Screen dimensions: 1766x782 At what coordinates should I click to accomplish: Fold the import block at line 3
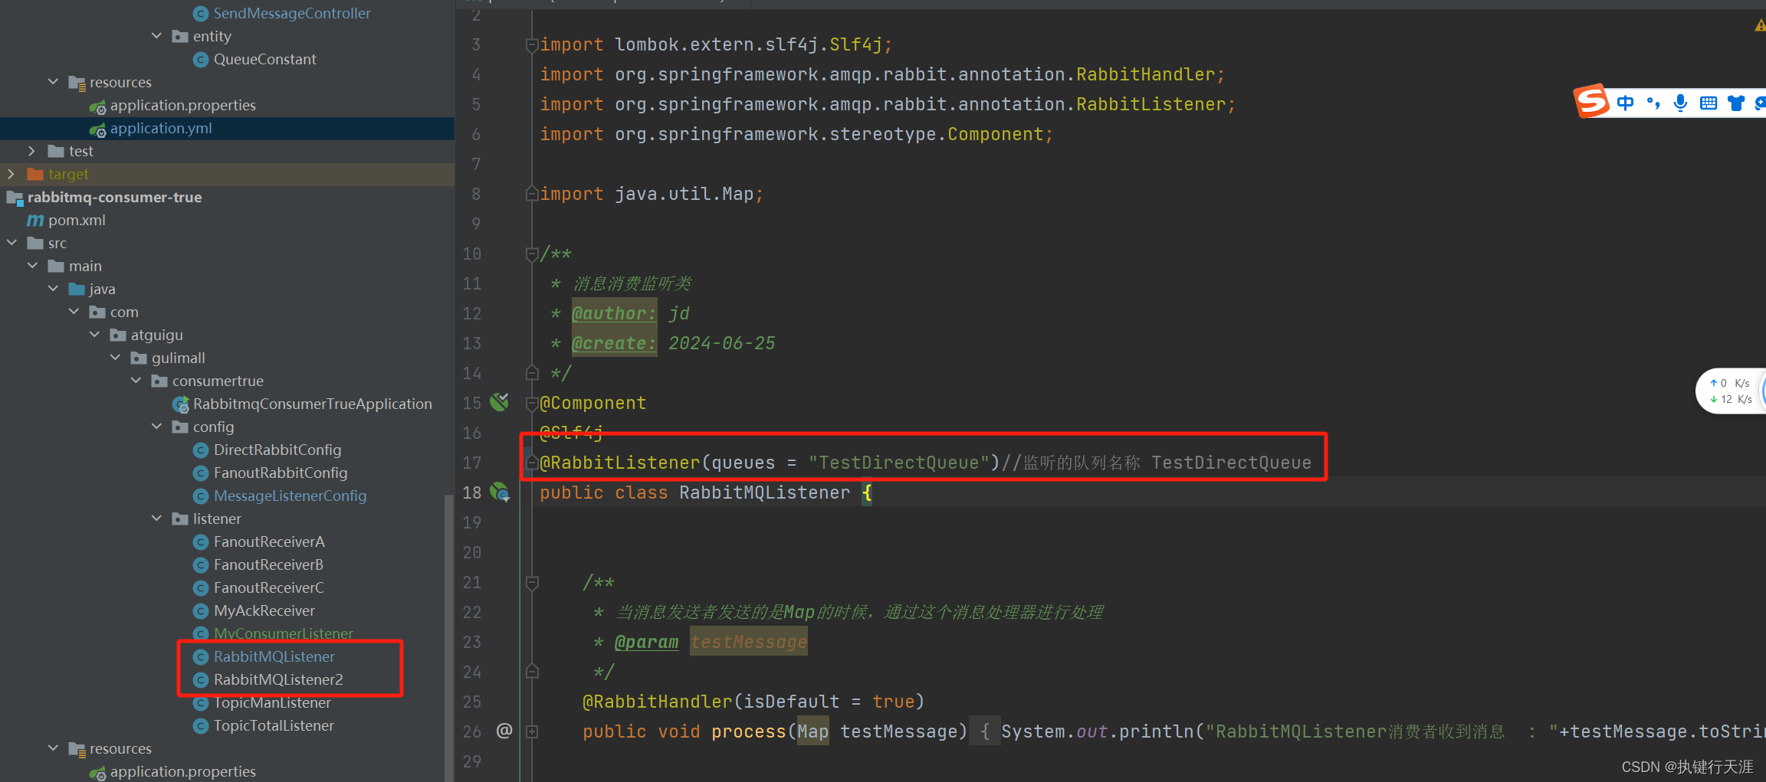click(x=531, y=45)
